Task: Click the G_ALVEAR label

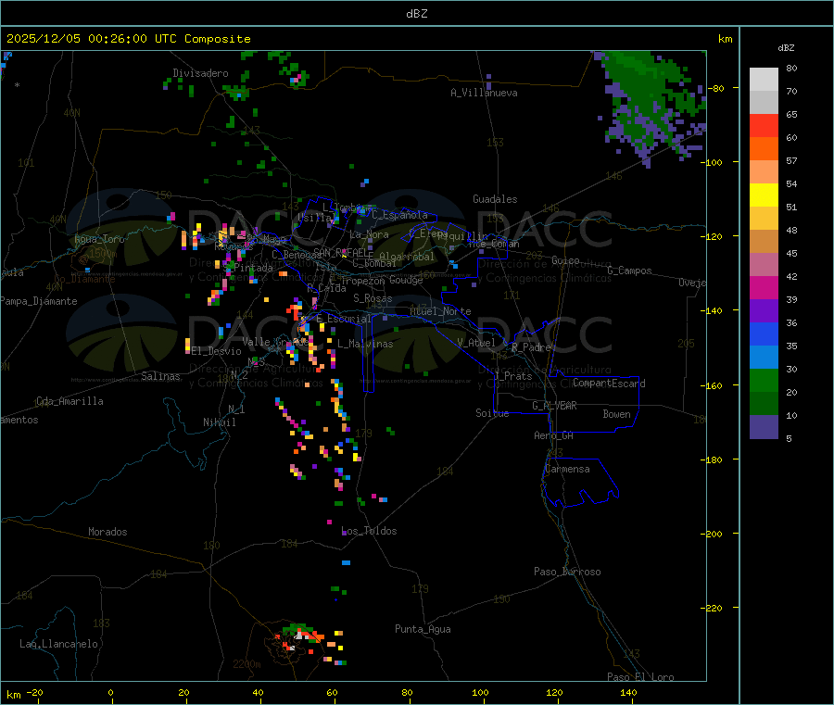Action: (554, 406)
